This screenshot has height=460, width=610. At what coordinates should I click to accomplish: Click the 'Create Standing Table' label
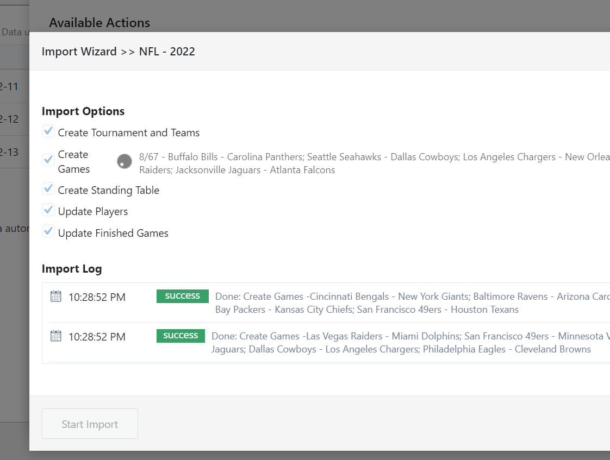point(109,191)
